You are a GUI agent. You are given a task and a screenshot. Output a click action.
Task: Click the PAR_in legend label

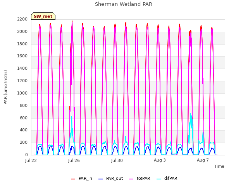pos(85,178)
